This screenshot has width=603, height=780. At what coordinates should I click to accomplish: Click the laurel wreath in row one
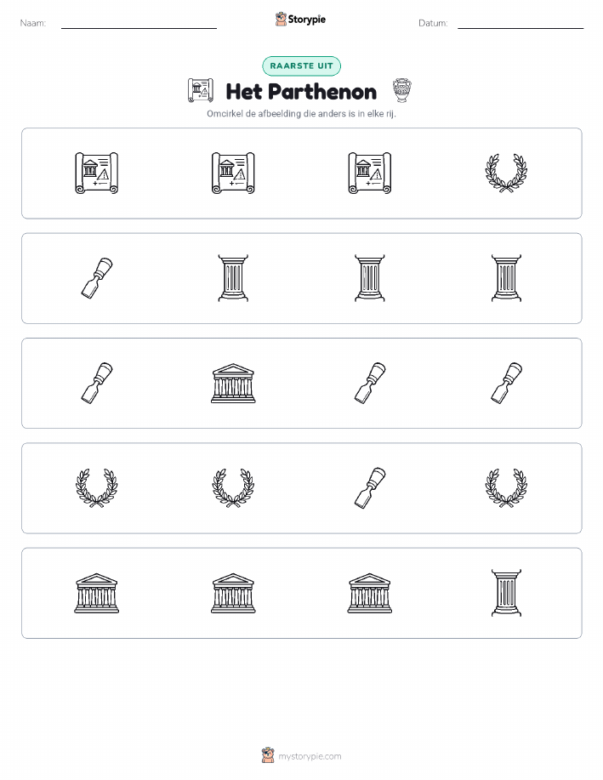pos(506,174)
